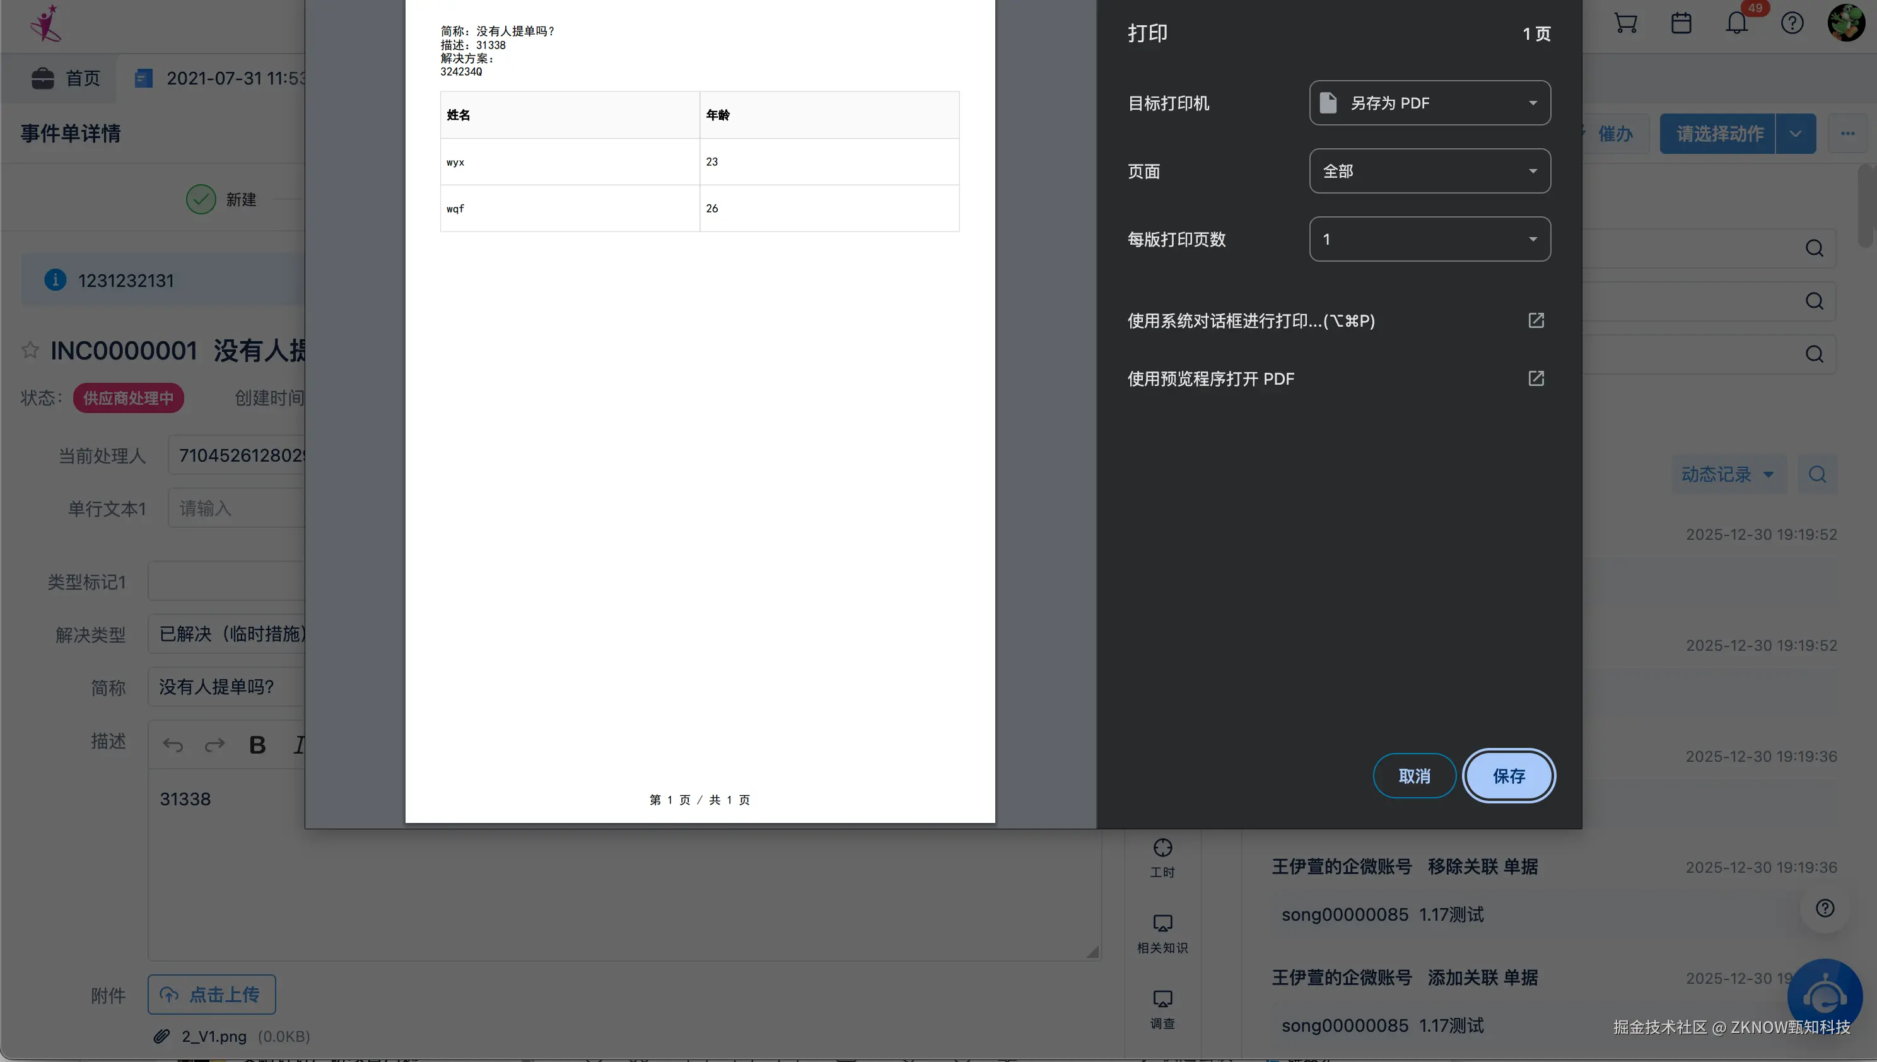This screenshot has height=1062, width=1877.
Task: Click the help question mark icon in header
Action: coord(1792,23)
